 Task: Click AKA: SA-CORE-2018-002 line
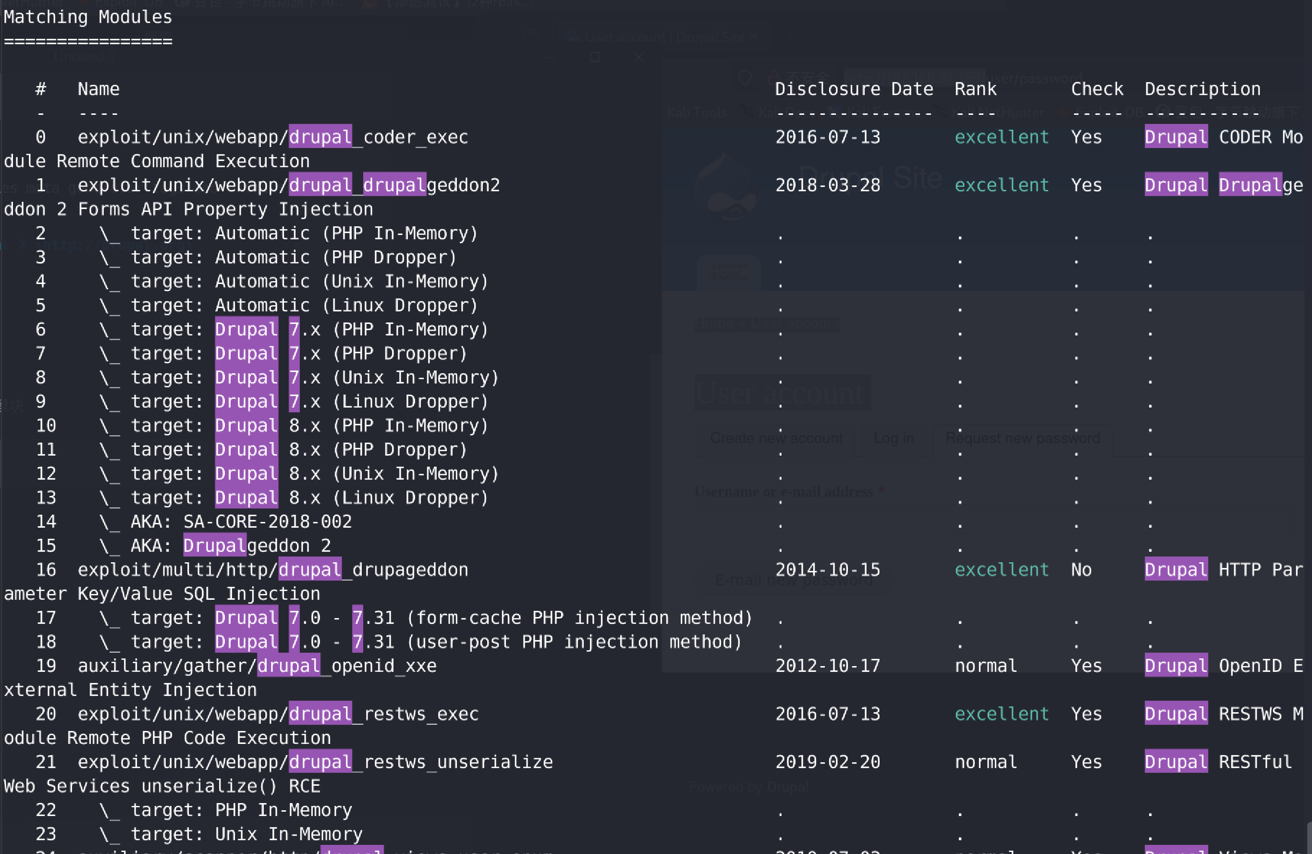pos(225,521)
